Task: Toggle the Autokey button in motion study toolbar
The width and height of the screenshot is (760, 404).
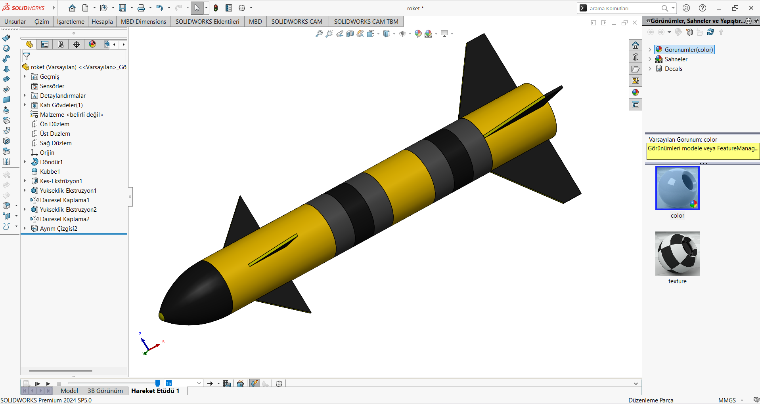Action: tap(255, 383)
